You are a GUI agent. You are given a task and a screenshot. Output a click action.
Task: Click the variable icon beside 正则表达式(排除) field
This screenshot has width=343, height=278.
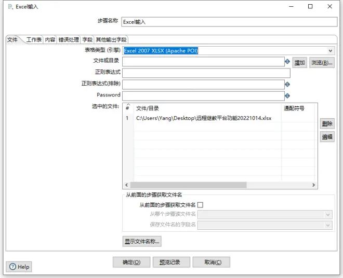coord(287,85)
